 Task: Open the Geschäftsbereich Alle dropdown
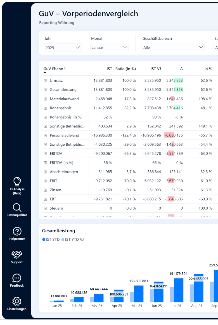coord(173,47)
